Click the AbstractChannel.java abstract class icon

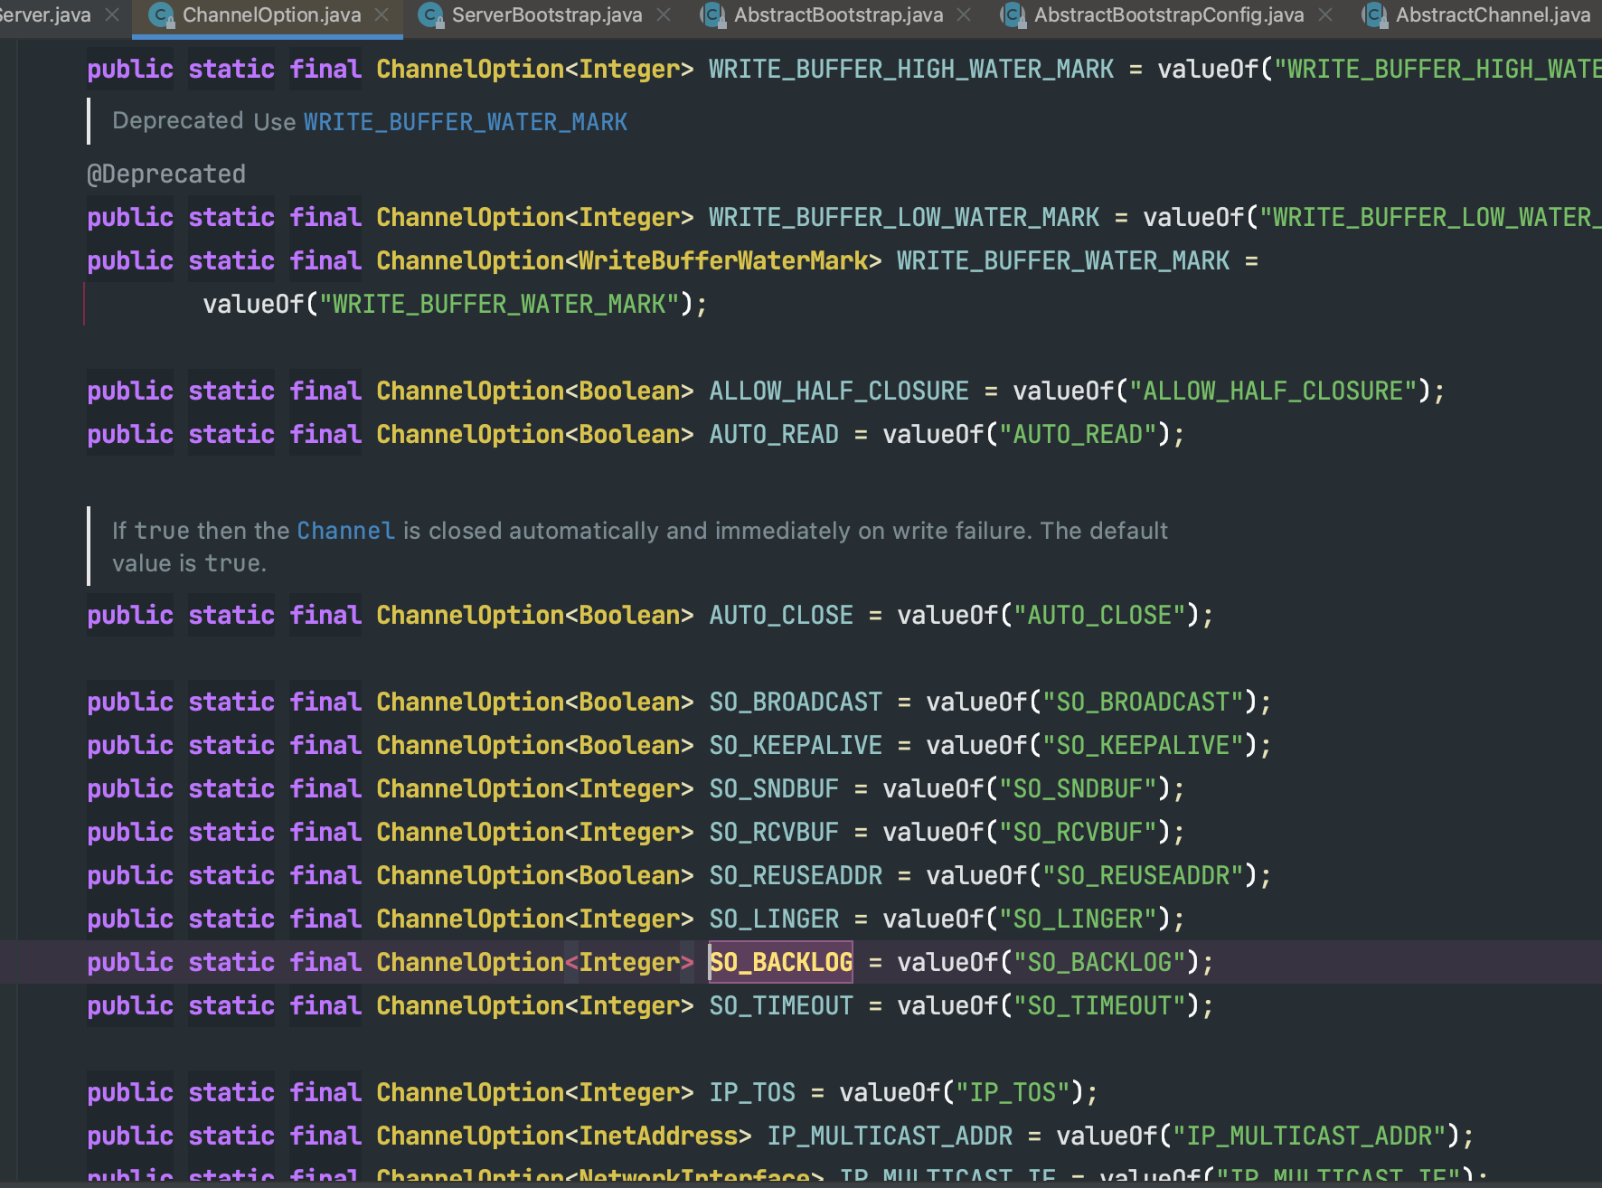tap(1375, 15)
